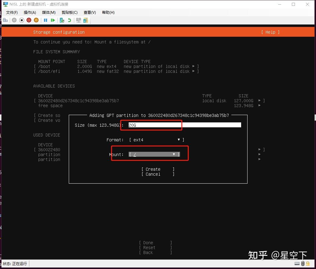
Task: Open the 剪贴板(C) menu
Action: pos(70,13)
